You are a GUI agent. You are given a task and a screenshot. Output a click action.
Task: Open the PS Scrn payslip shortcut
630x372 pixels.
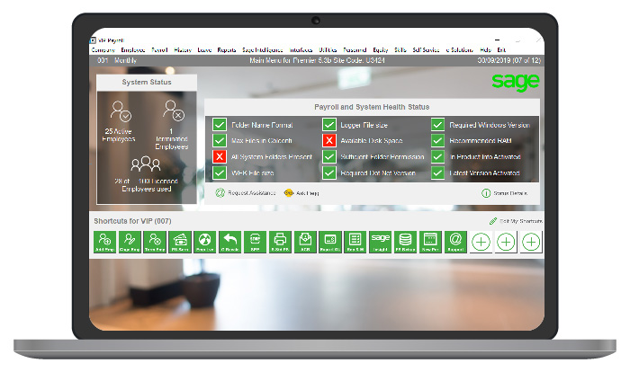coord(180,242)
